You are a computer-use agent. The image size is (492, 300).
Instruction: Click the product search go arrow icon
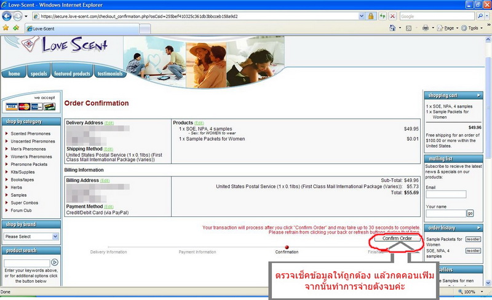[x=55, y=262]
